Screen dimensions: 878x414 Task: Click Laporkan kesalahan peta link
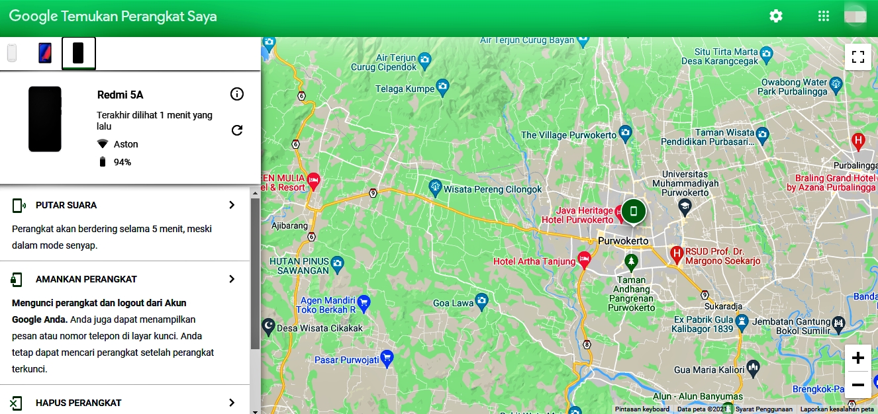837,409
